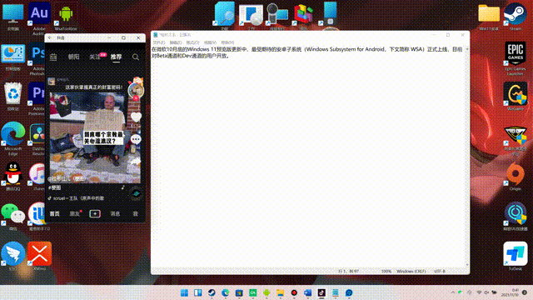
Task: Select the 推荐 tab in Douyin
Action: 116,57
